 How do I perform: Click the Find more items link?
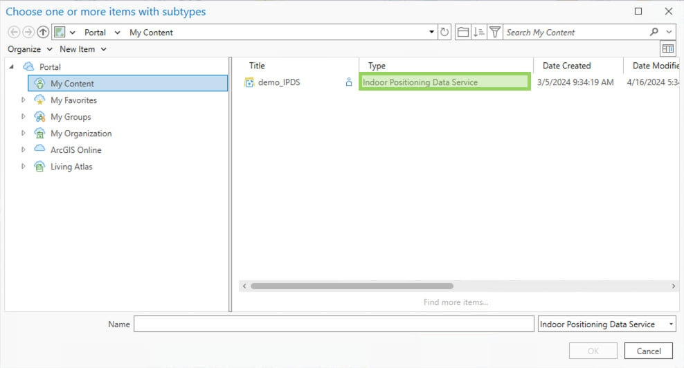click(456, 302)
